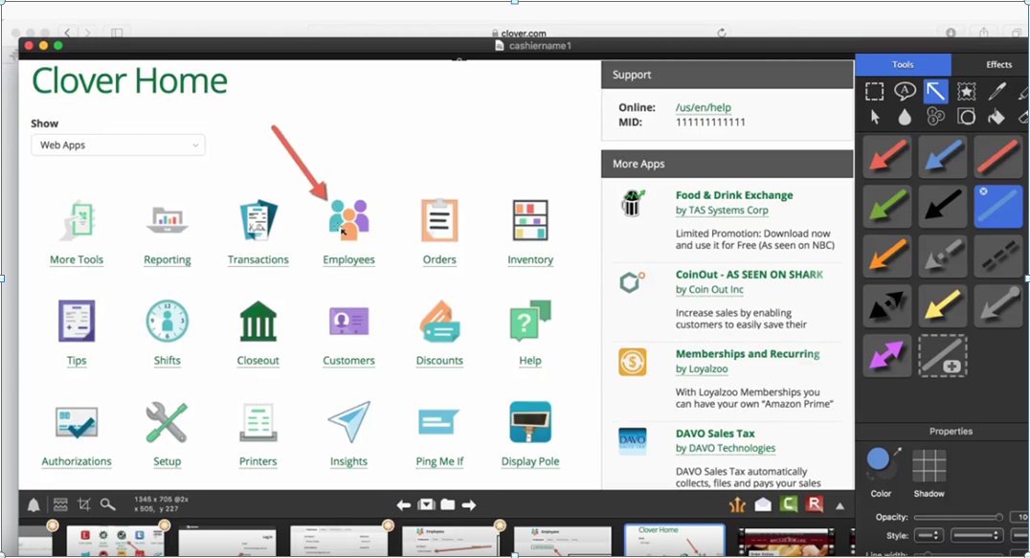The image size is (1030, 558).
Task: Open the Display Pole icon
Action: pyautogui.click(x=530, y=422)
